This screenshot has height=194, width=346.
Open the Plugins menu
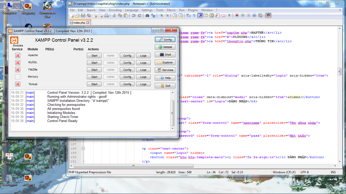pos(193,10)
